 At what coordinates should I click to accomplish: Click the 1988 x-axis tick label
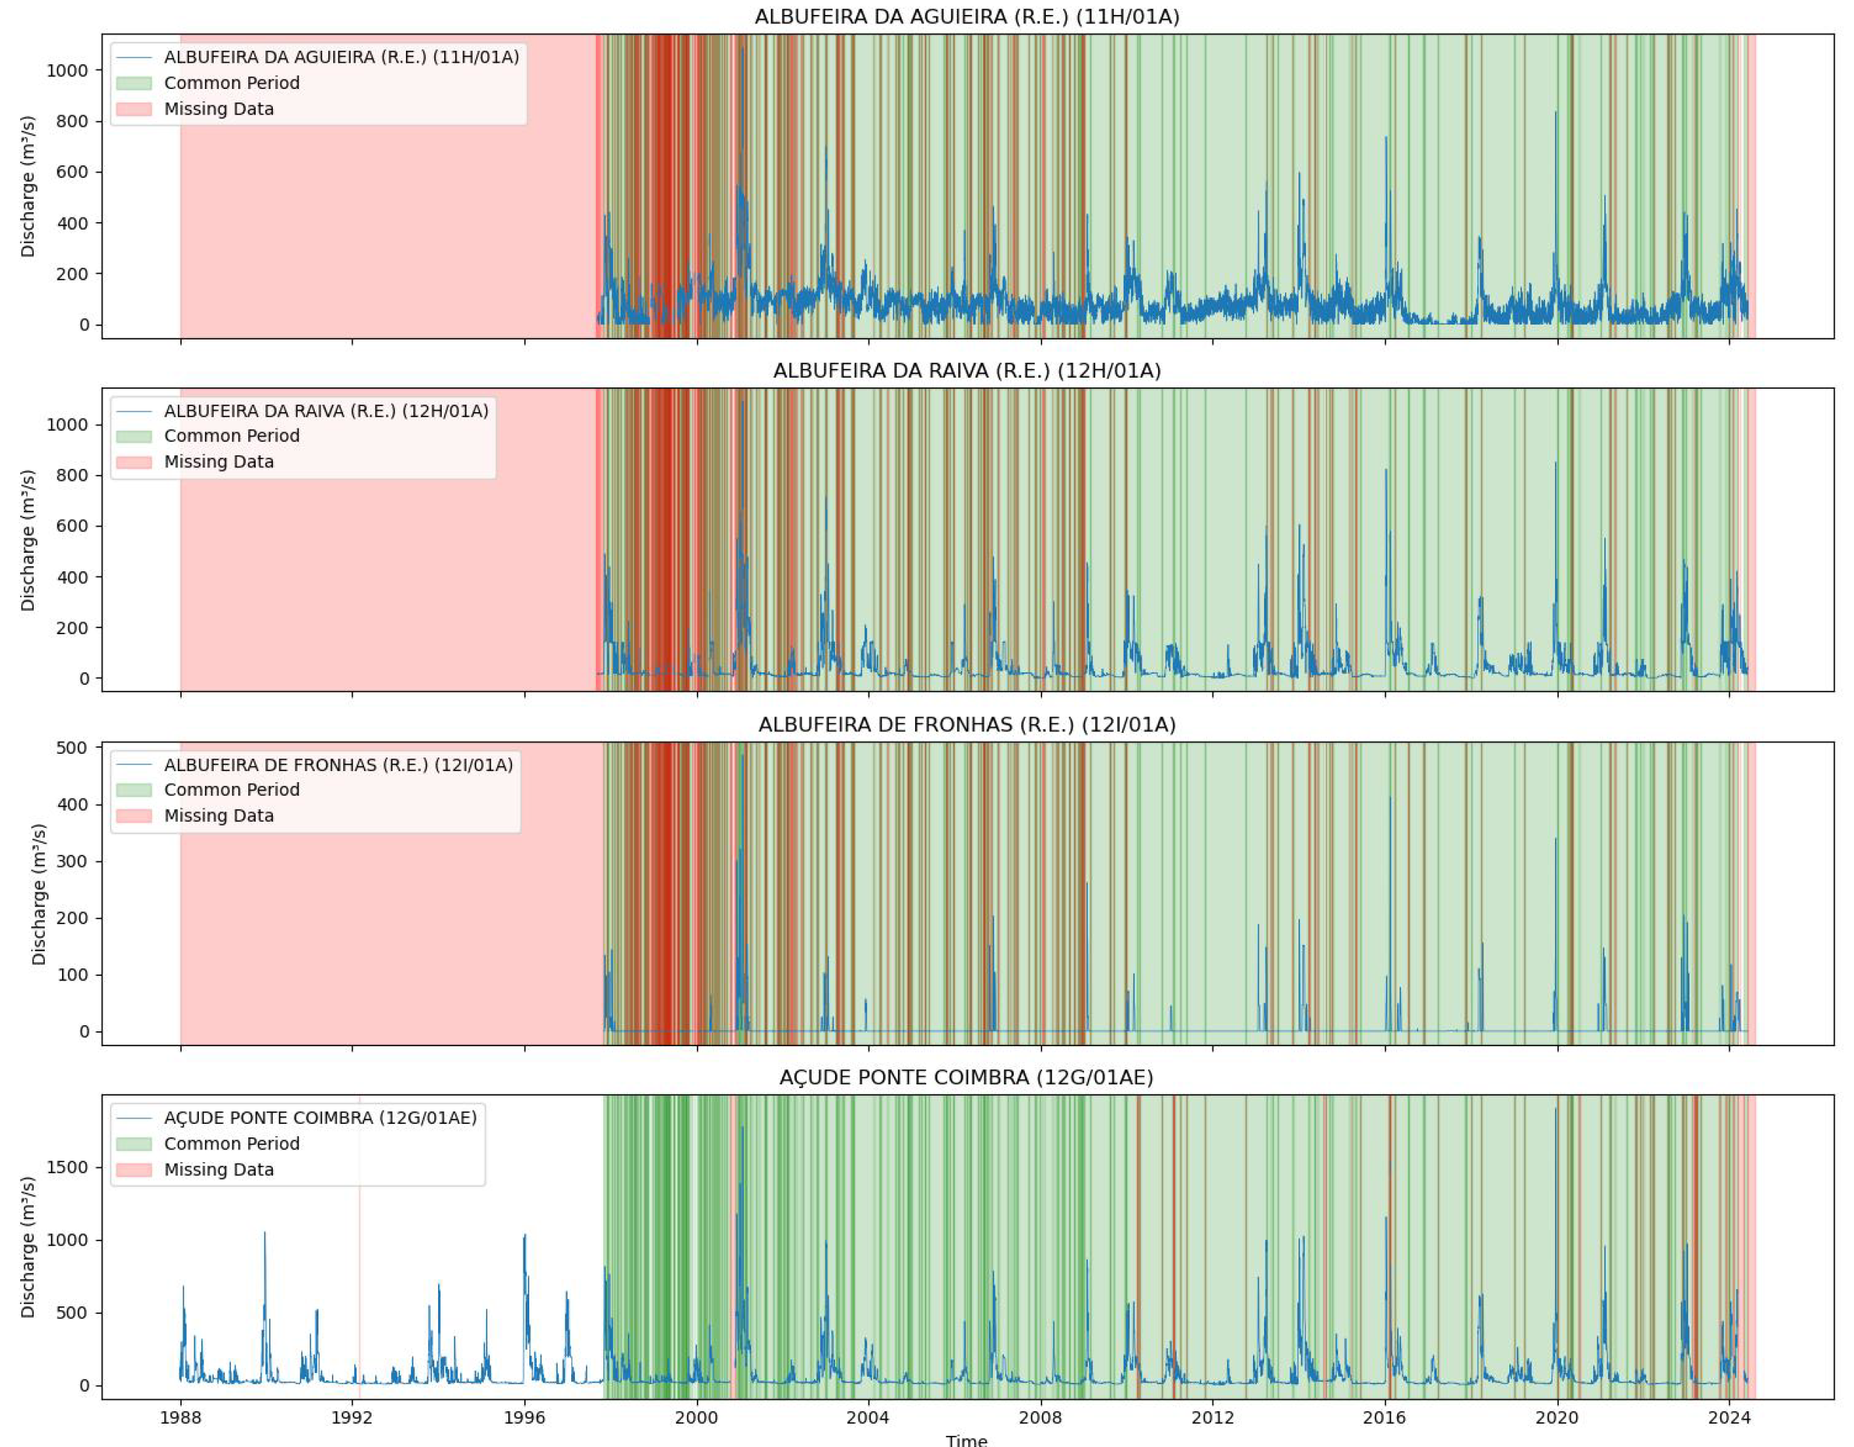[x=180, y=1417]
